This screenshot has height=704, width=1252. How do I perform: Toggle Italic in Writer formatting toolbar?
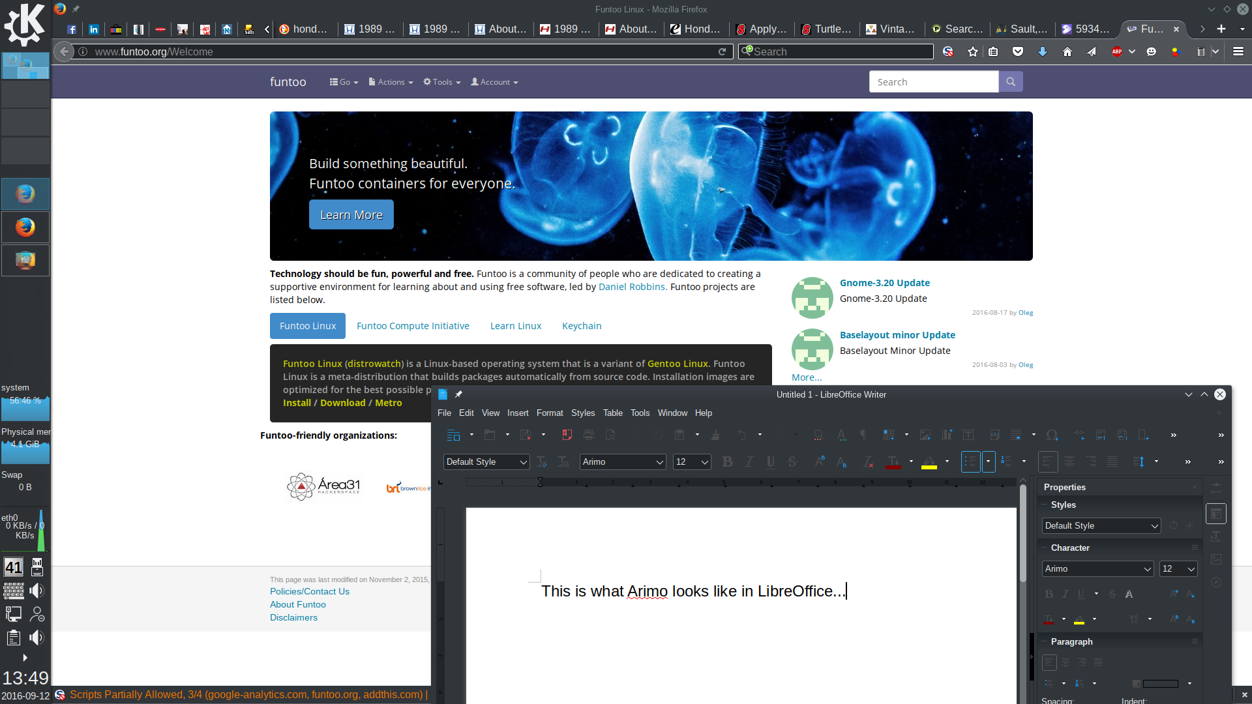pos(749,462)
